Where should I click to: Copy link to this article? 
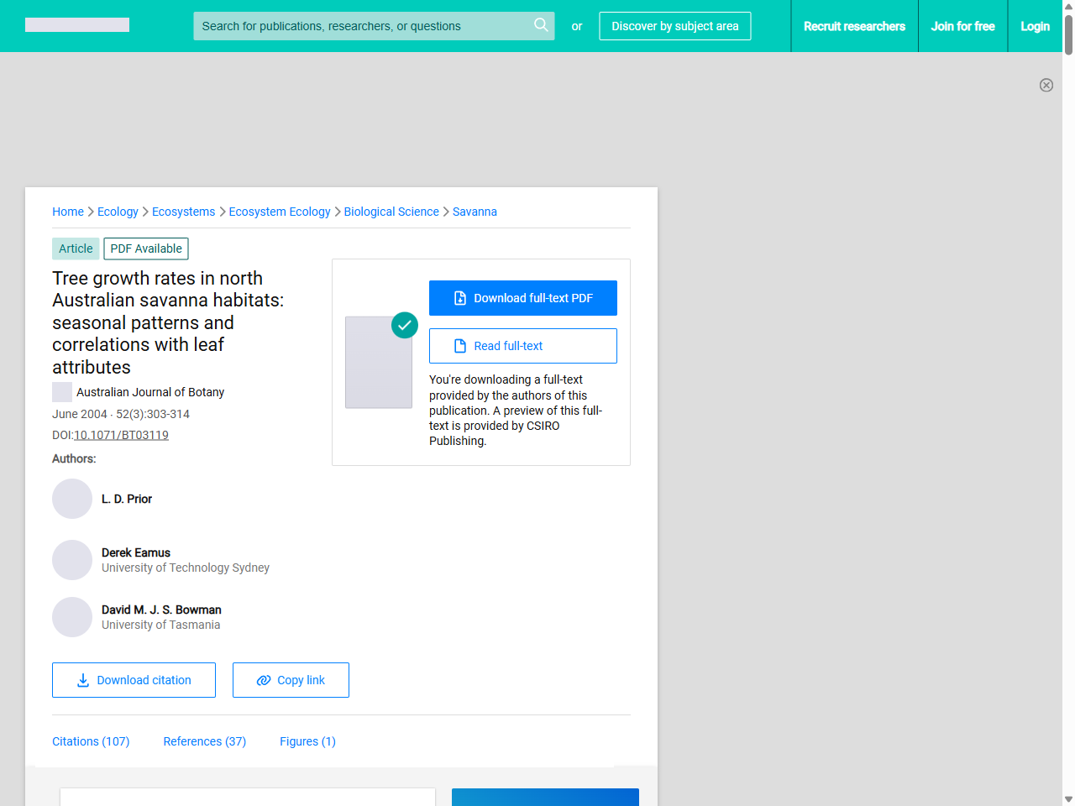(x=291, y=680)
